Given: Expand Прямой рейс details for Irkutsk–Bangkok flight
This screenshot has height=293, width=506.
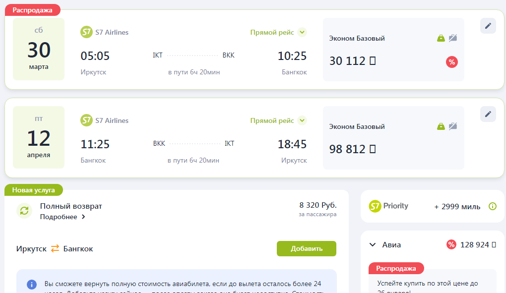Looking at the screenshot, I should [302, 32].
